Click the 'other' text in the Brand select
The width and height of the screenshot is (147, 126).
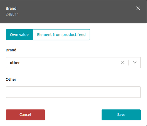pyautogui.click(x=15, y=63)
